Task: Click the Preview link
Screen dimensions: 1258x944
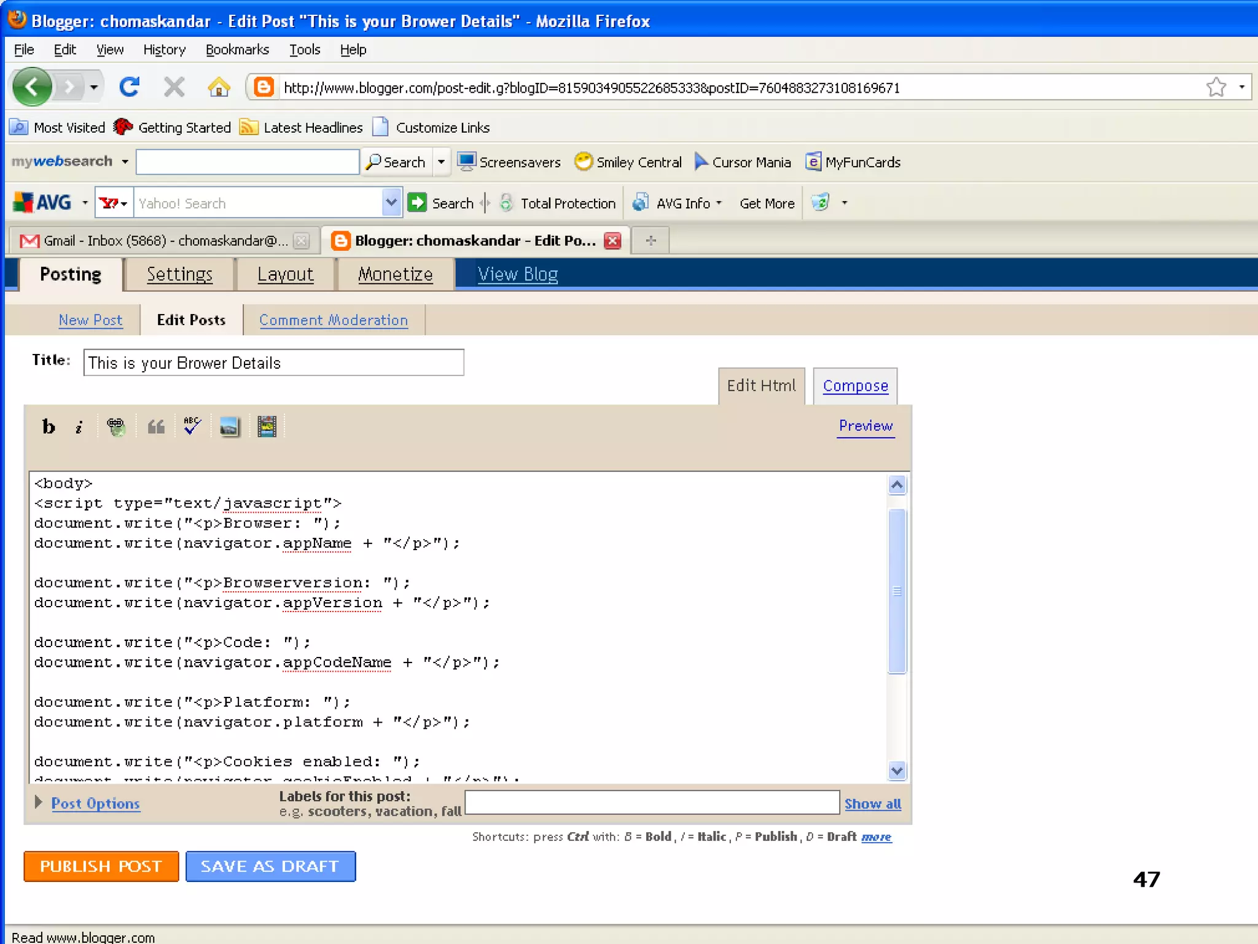Action: 865,426
